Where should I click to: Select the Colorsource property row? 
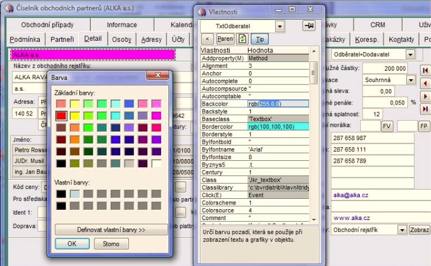tap(255, 210)
